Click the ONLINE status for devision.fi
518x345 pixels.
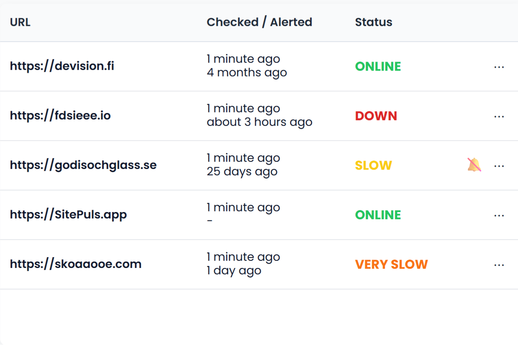click(x=378, y=66)
